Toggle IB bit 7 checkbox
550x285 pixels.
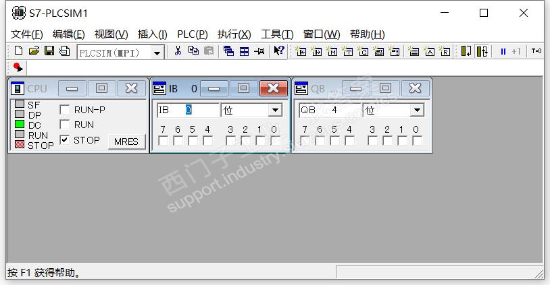point(163,141)
